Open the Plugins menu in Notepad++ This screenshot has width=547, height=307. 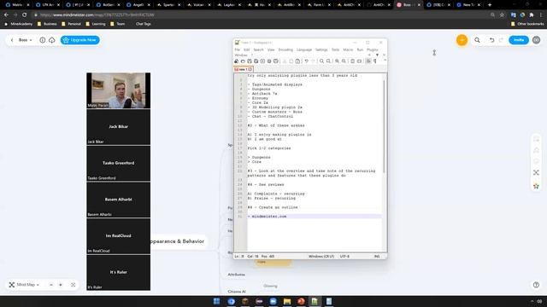(373, 49)
